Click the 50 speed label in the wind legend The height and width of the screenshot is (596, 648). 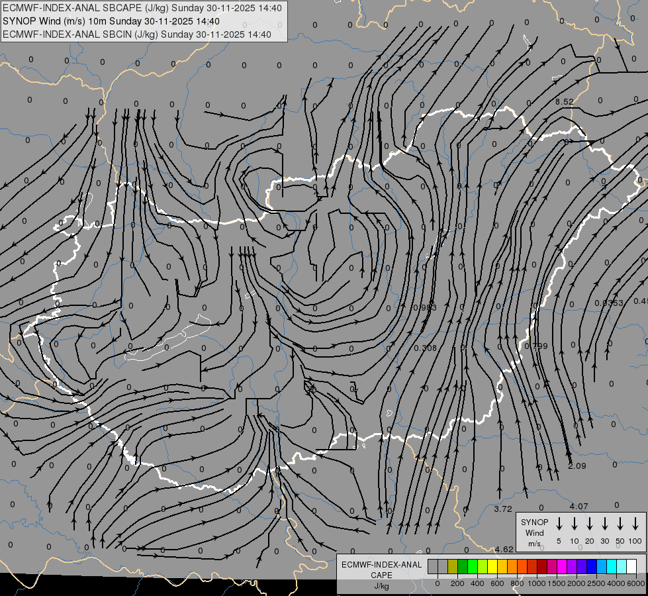620,542
